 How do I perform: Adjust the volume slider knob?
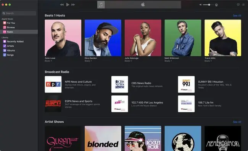(209, 5)
